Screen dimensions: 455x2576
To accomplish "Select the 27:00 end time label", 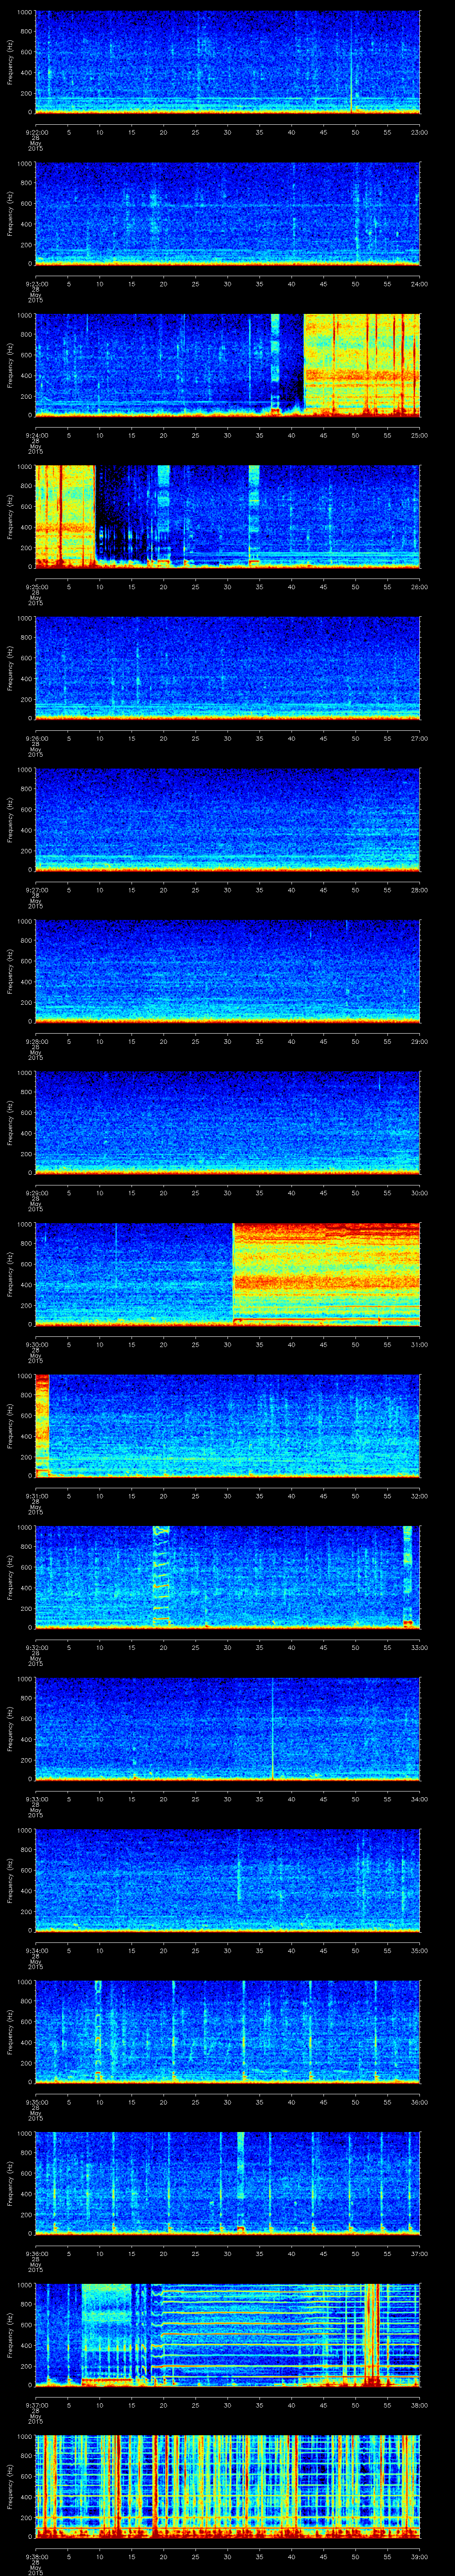I will pyautogui.click(x=420, y=738).
